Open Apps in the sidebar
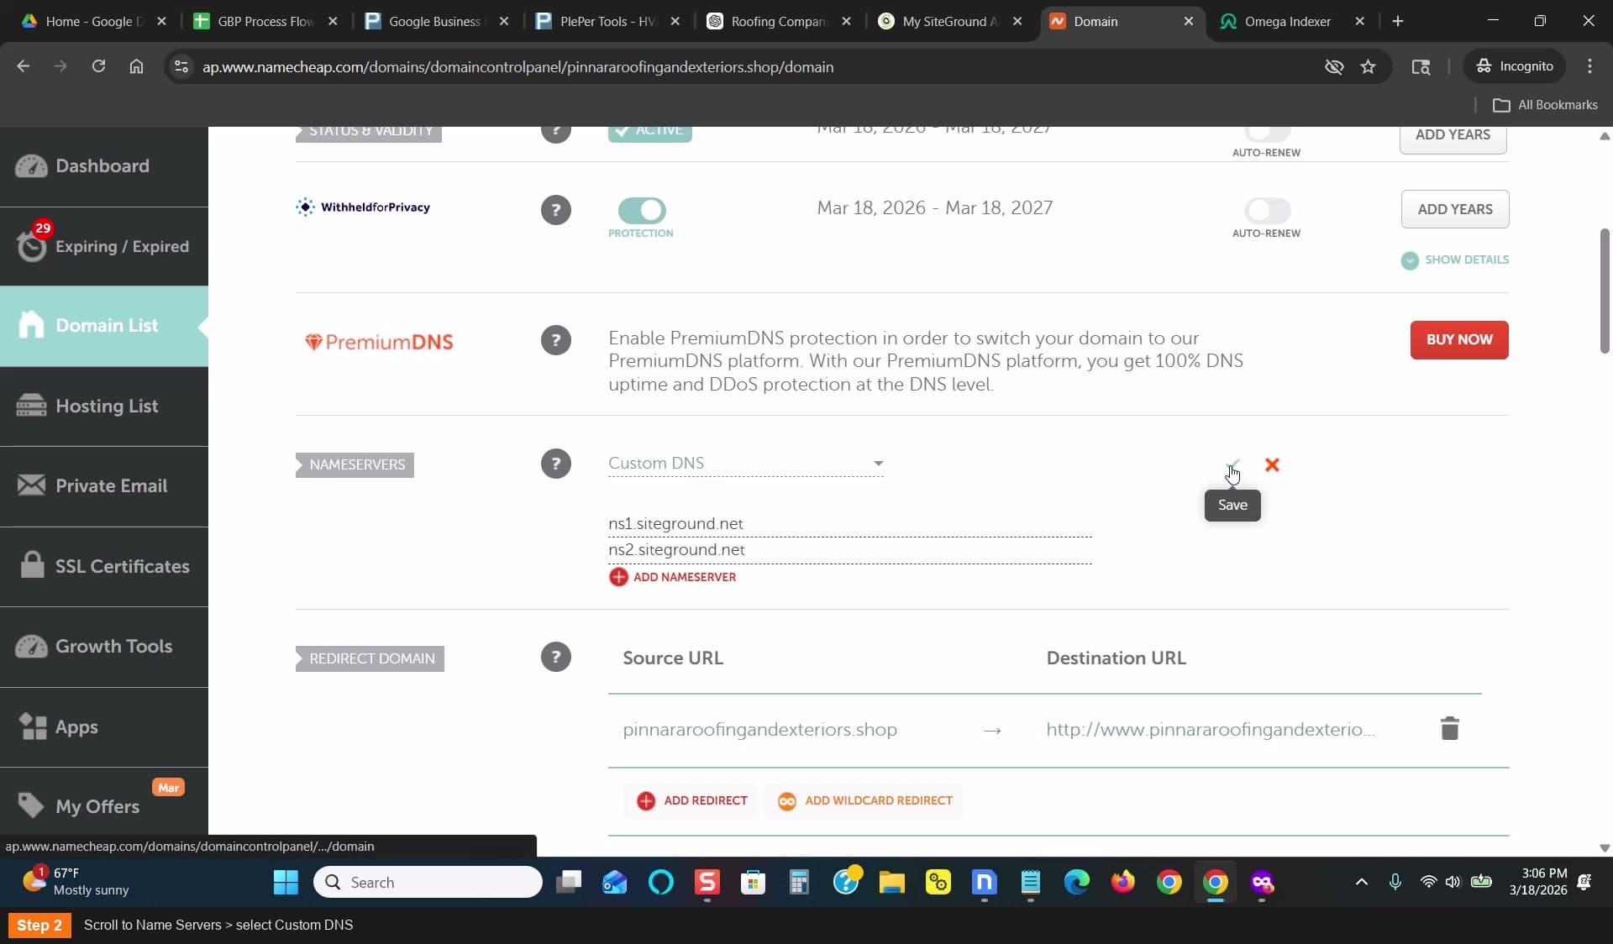This screenshot has width=1613, height=944. click(104, 727)
